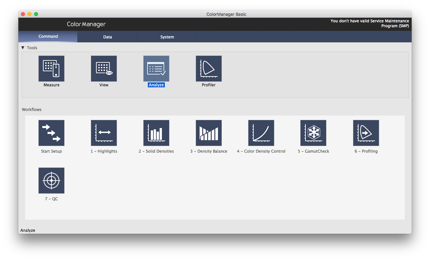The image size is (430, 260).
Task: Start the Start Setup workflow
Action: (51, 133)
